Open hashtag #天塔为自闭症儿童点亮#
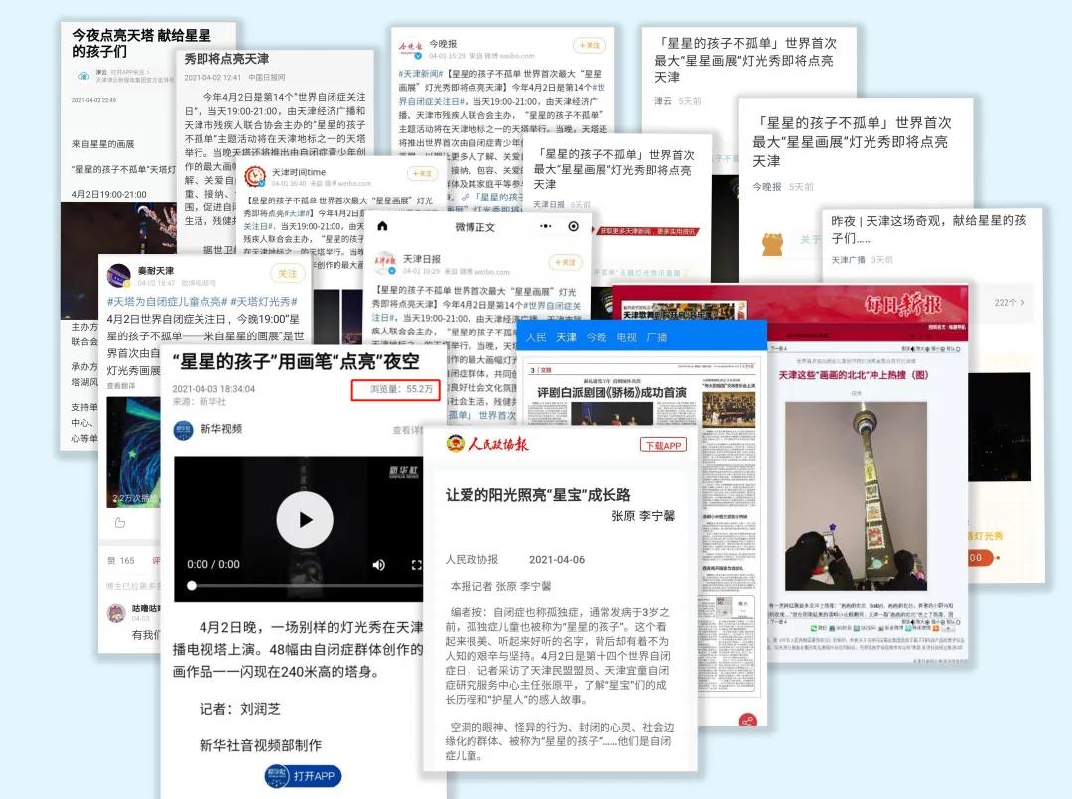This screenshot has width=1072, height=799. 167,302
